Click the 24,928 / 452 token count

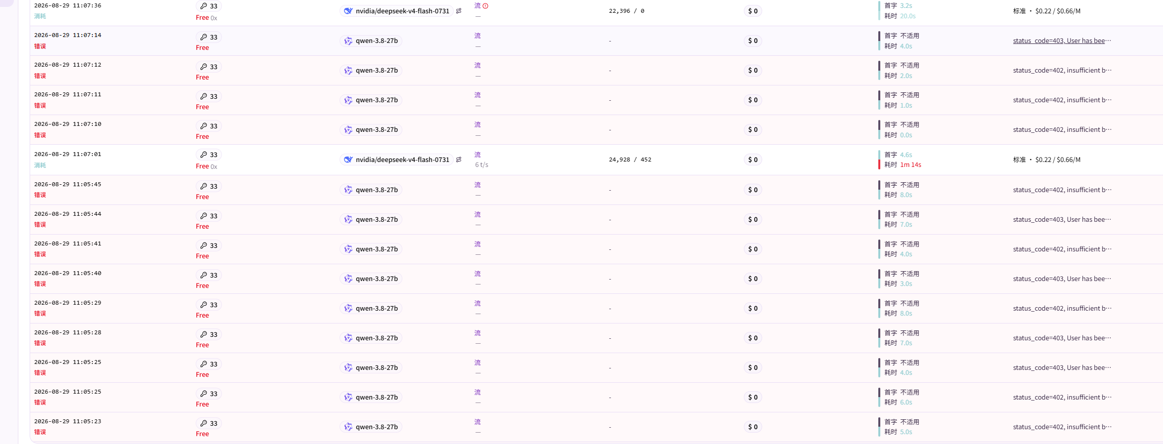pyautogui.click(x=630, y=160)
